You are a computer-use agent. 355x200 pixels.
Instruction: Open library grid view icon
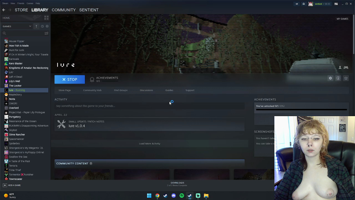click(x=46, y=18)
